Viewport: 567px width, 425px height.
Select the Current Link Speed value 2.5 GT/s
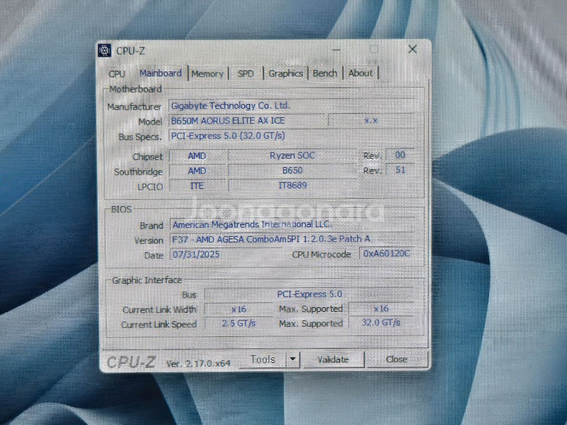tap(239, 324)
